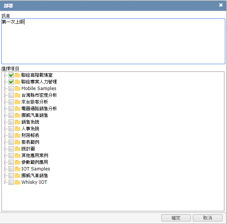
Task: Expand the 聯銓高階戰情室 tree node
Action: tap(5, 75)
